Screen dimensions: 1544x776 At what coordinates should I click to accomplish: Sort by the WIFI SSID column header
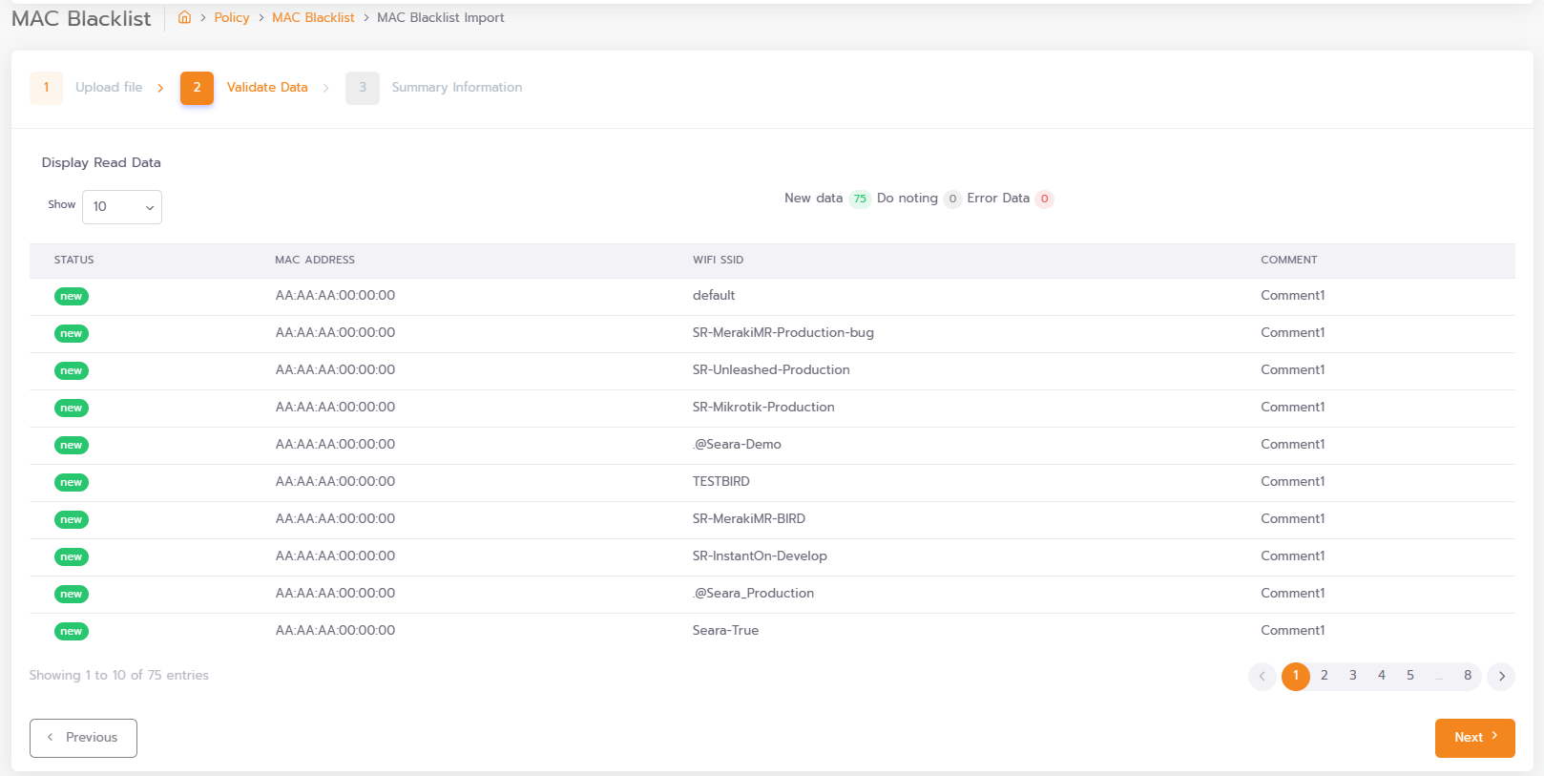pos(718,260)
